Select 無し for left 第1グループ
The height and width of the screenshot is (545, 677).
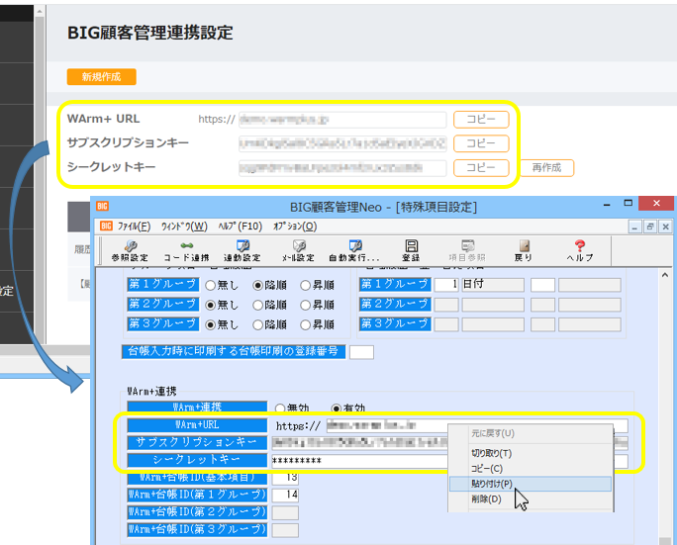point(210,285)
